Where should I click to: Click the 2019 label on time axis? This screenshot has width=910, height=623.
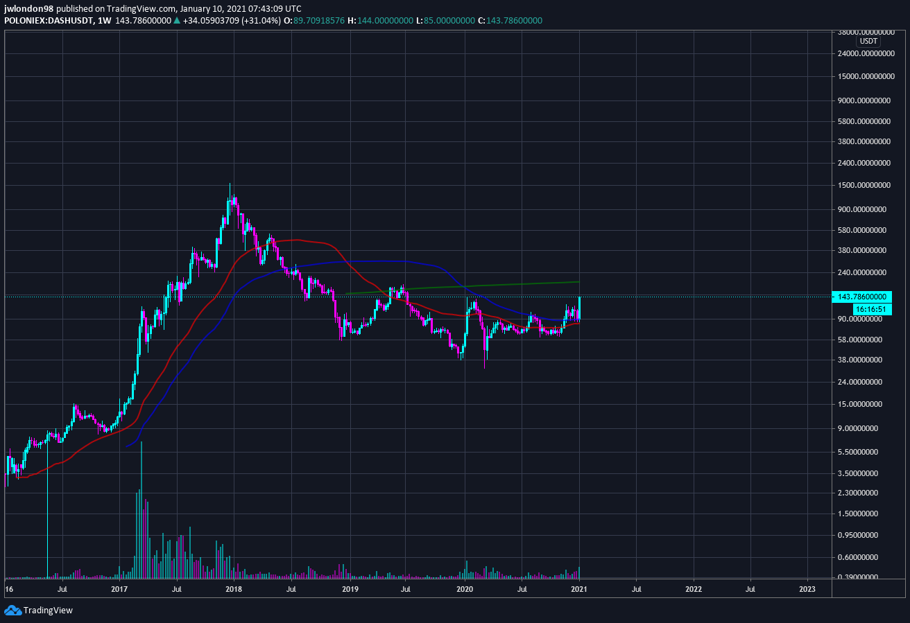(x=350, y=589)
